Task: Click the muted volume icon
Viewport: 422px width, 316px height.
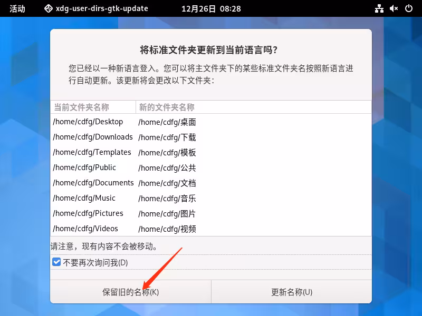Action: tap(394, 8)
